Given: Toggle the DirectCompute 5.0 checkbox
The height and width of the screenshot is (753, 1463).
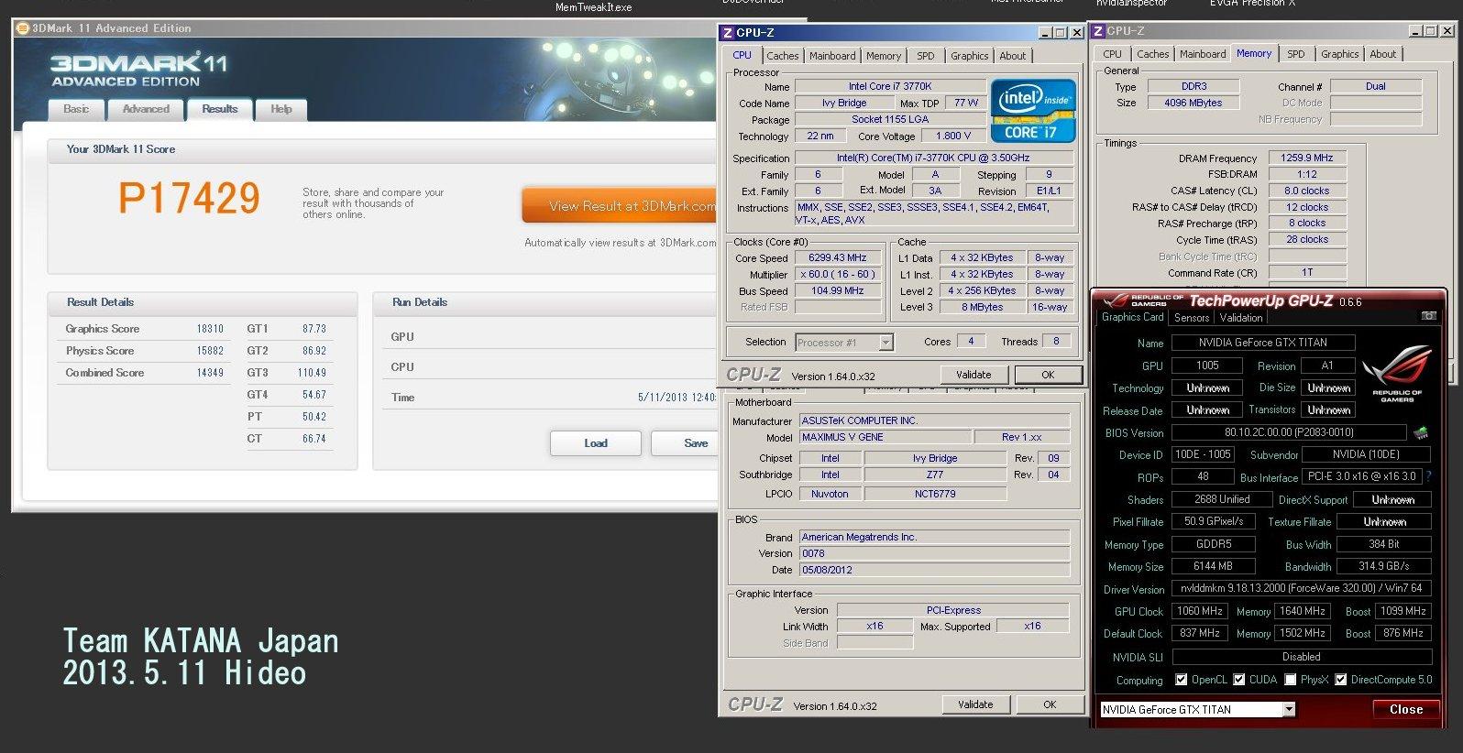Looking at the screenshot, I should click(x=1341, y=680).
